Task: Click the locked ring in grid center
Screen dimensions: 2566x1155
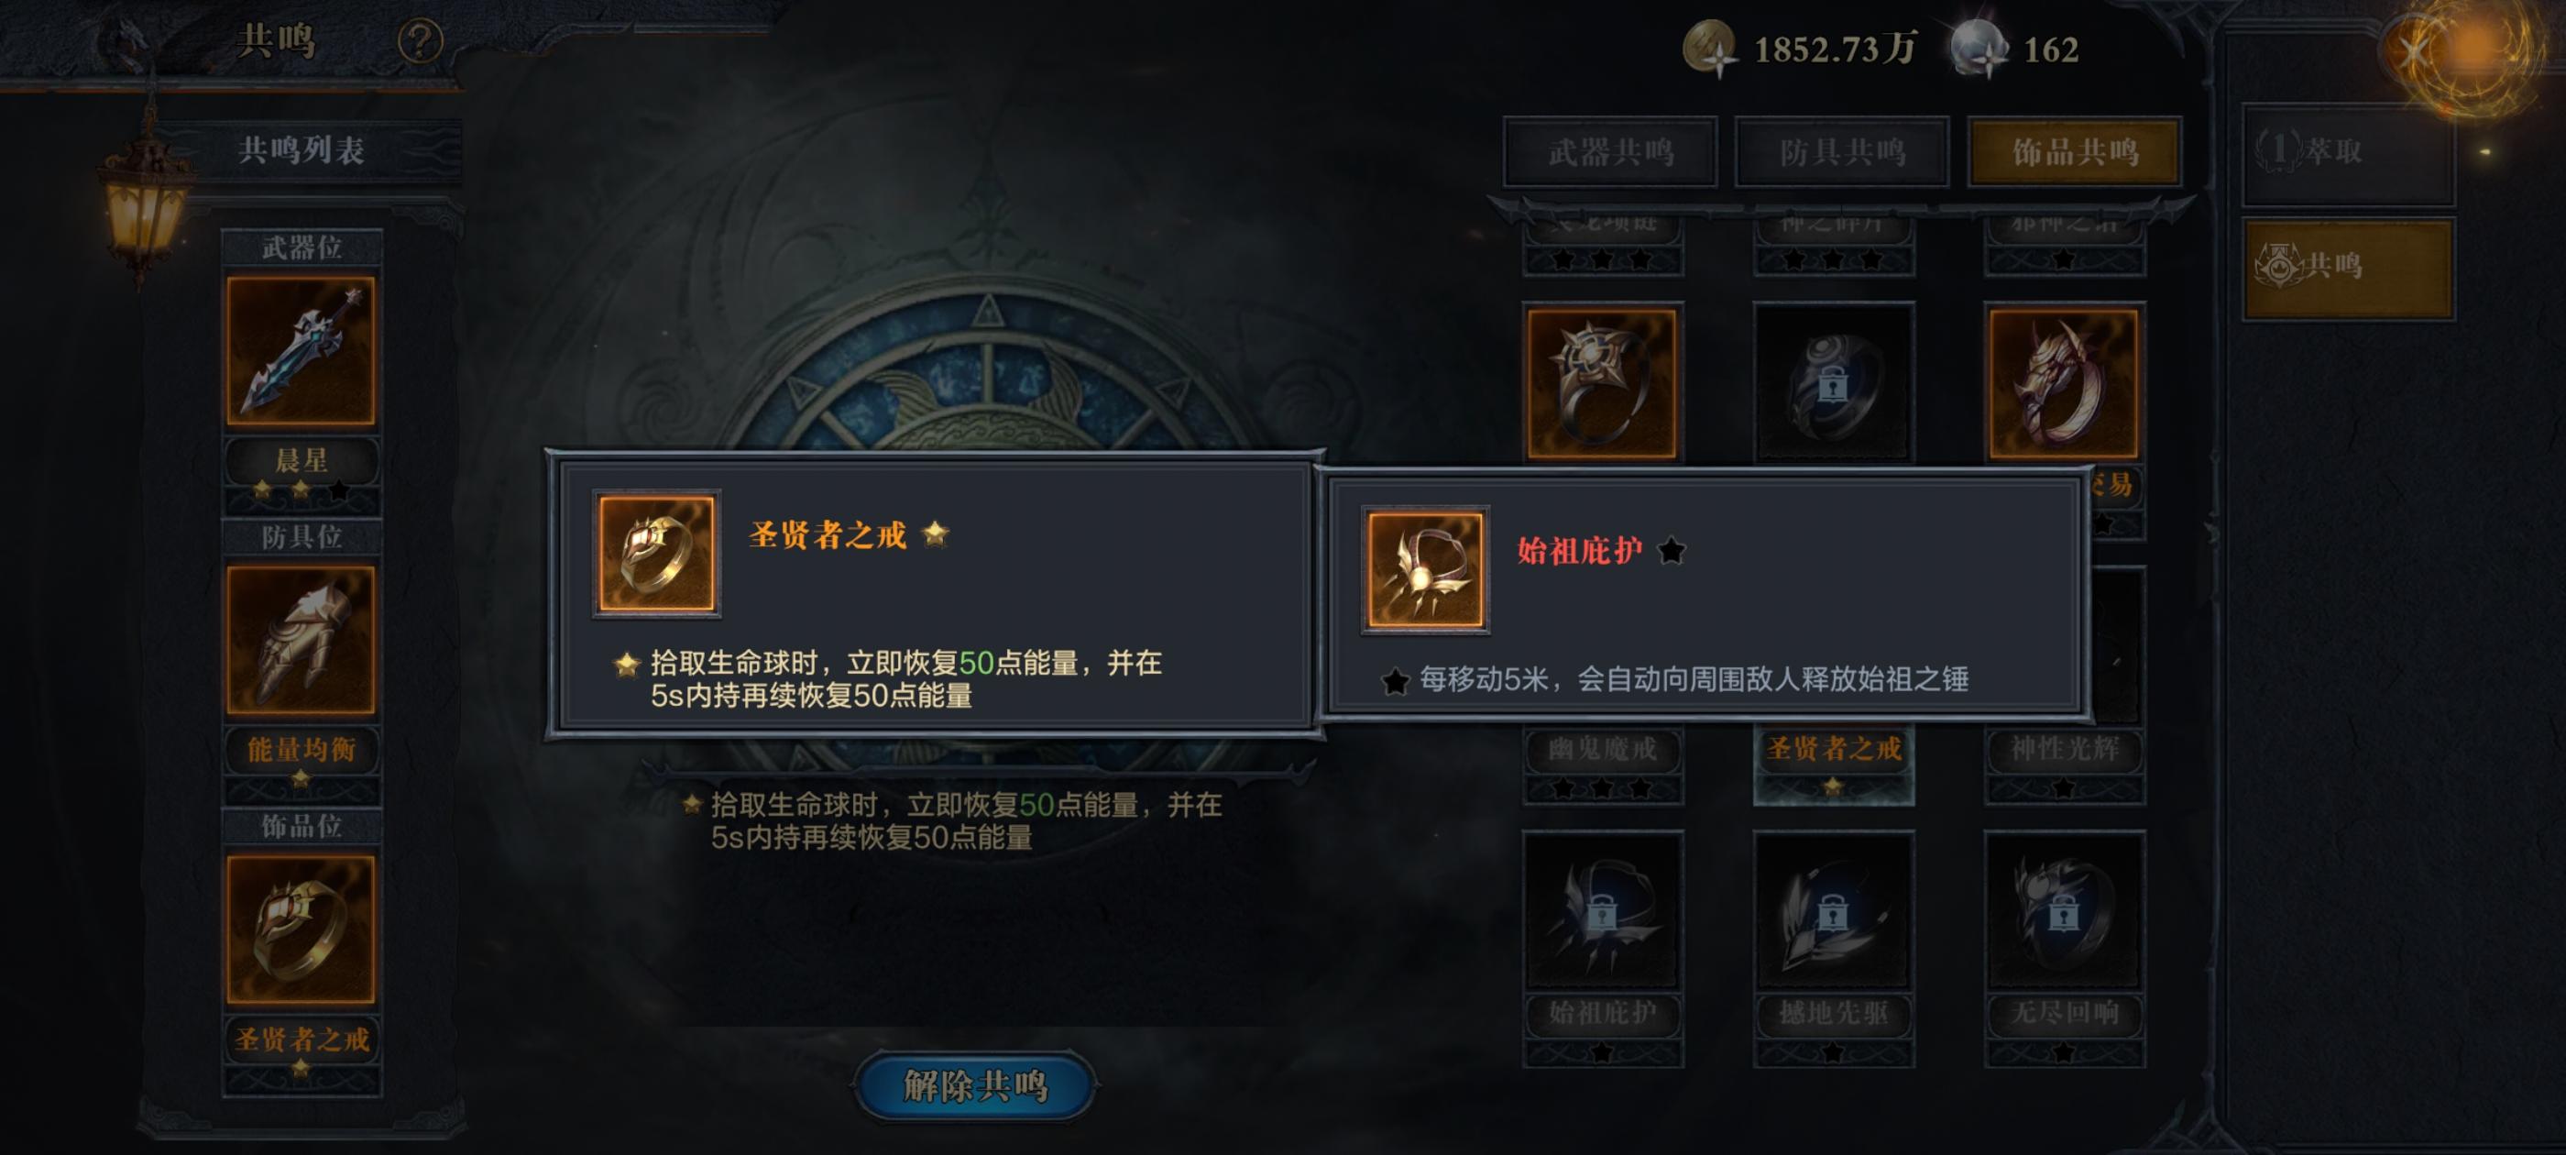Action: (x=1833, y=382)
